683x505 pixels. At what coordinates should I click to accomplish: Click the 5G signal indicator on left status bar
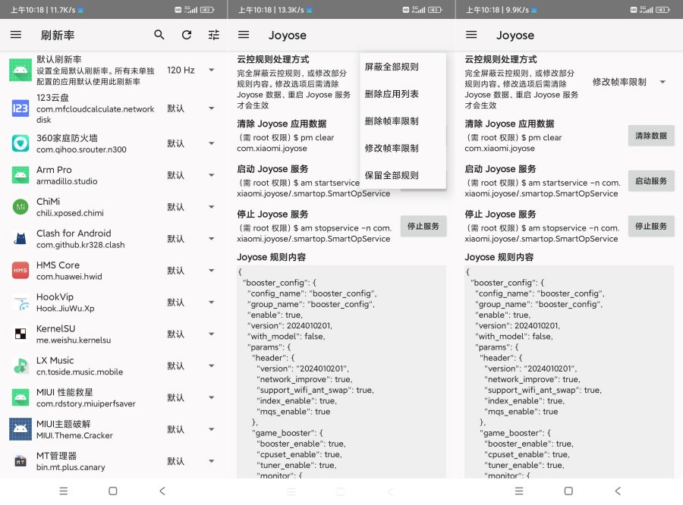(190, 9)
